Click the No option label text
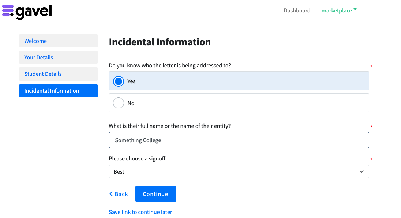Screen dimensions: 401x218 coord(131,103)
